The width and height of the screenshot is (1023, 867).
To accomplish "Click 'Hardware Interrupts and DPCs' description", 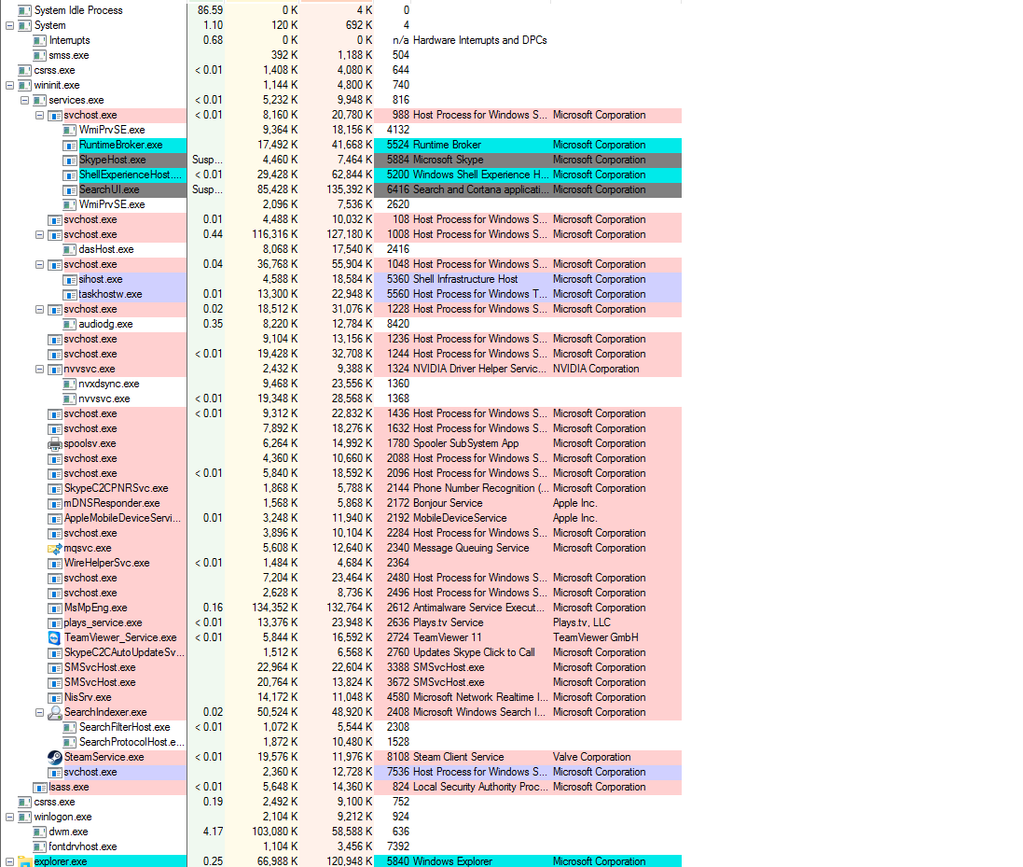I will (479, 40).
